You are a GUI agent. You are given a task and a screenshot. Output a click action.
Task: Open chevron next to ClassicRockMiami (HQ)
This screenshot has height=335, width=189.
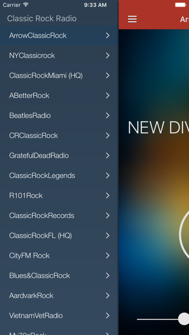click(x=108, y=76)
